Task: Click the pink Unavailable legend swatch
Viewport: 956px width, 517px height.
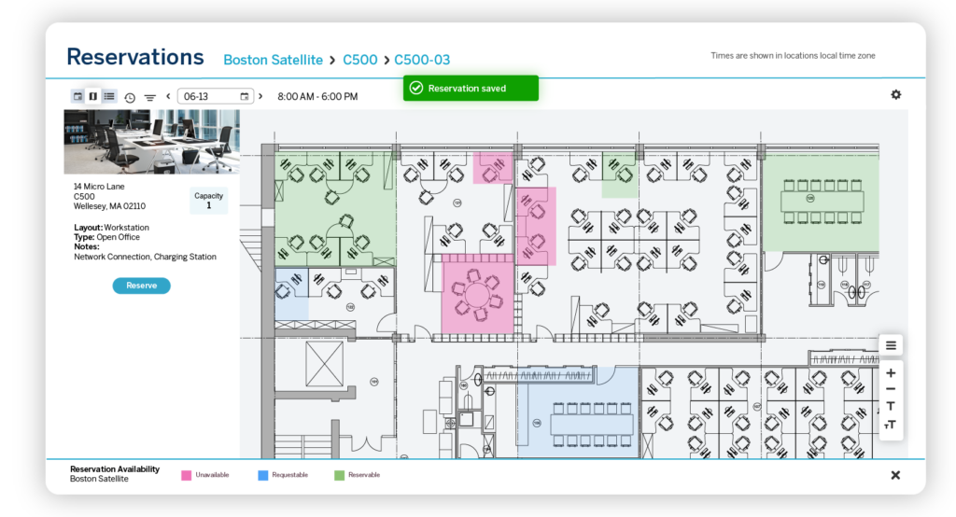Action: 186,475
